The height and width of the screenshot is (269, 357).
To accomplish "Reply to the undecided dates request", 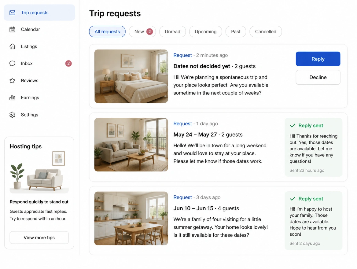I will [x=318, y=59].
